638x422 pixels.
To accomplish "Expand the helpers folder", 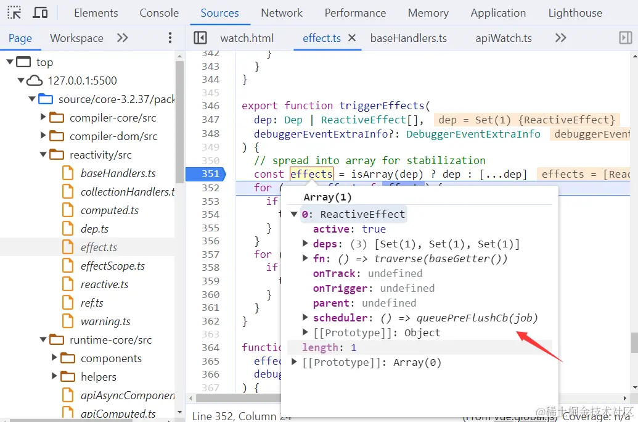I will click(x=54, y=376).
